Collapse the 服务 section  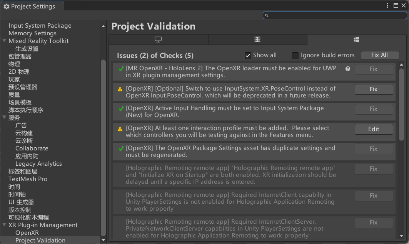click(4, 118)
